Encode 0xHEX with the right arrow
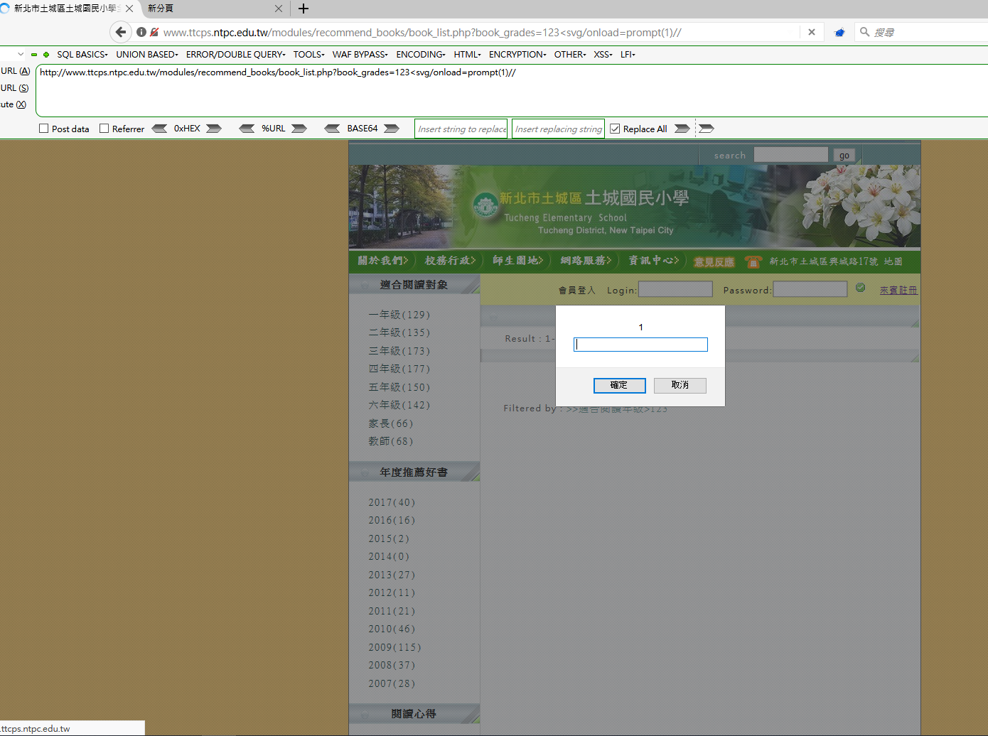 (x=214, y=129)
